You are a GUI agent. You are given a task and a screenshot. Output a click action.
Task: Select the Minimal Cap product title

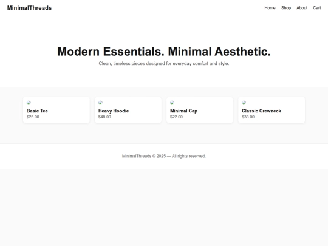183,111
